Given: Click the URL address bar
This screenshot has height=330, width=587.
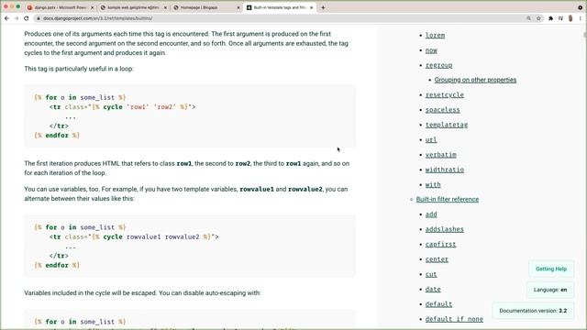Looking at the screenshot, I should coord(281,18).
